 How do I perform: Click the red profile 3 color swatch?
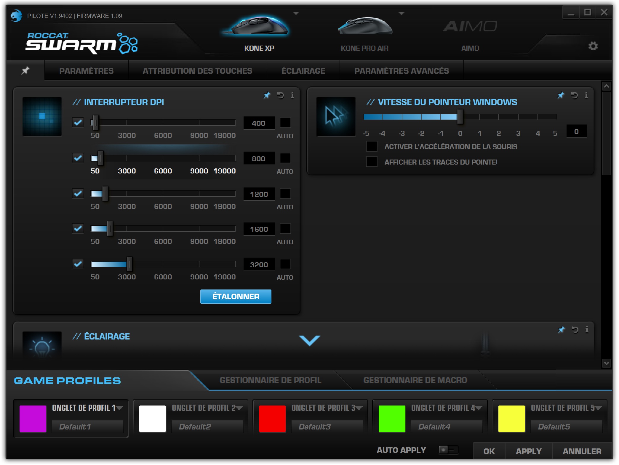pos(272,419)
